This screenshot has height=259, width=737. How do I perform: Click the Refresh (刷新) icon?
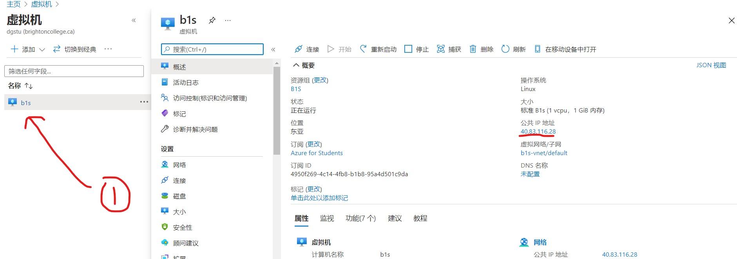(x=505, y=49)
